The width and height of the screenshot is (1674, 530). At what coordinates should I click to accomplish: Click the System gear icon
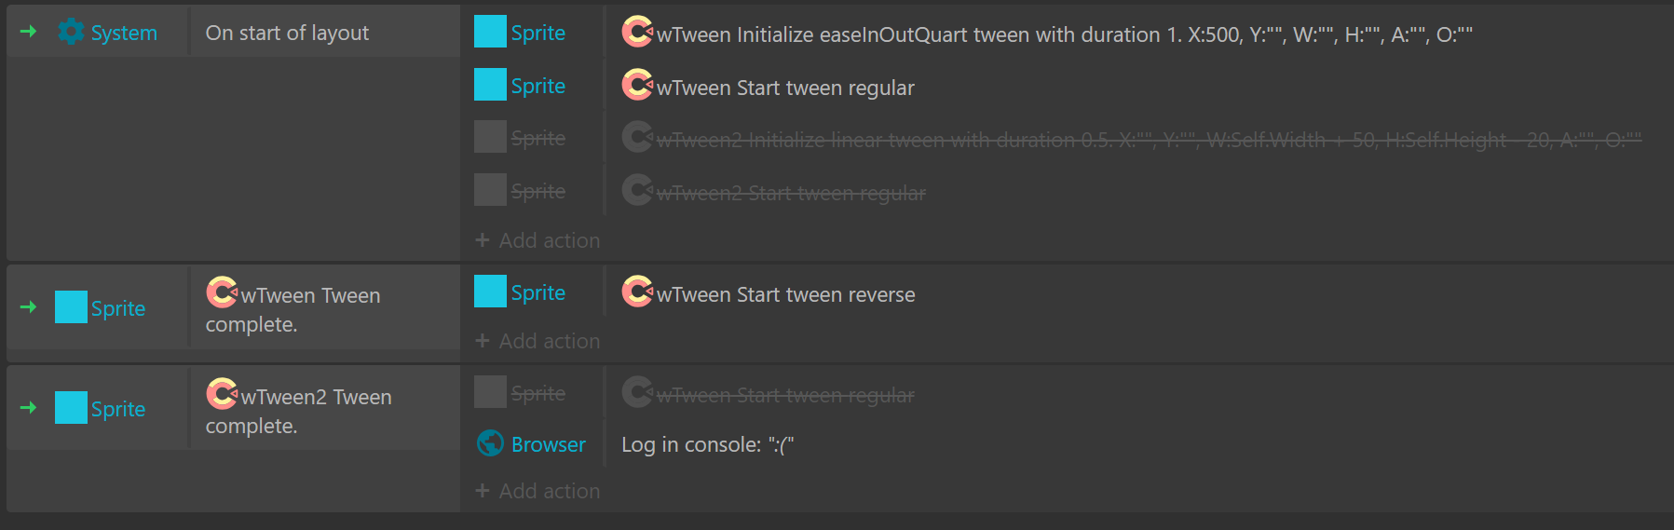71,32
